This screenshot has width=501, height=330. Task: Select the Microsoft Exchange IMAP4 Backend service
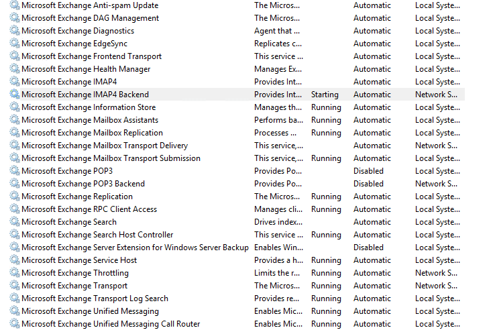(85, 95)
